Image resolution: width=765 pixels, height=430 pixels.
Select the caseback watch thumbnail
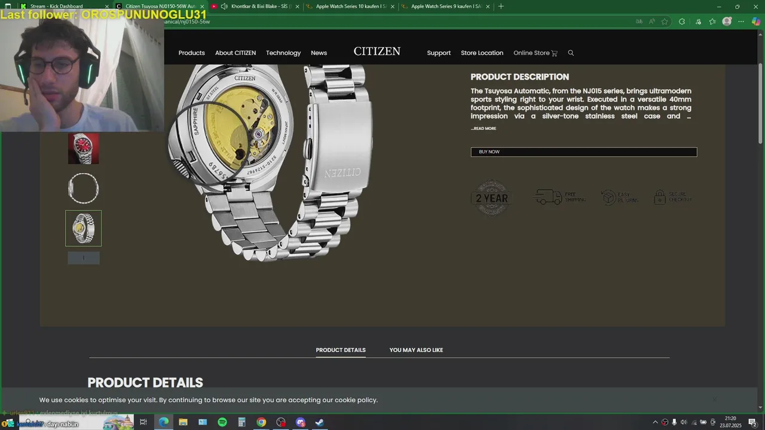tap(84, 228)
